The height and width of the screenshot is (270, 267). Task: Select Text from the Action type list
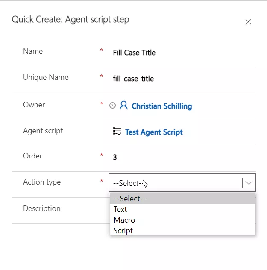120,209
